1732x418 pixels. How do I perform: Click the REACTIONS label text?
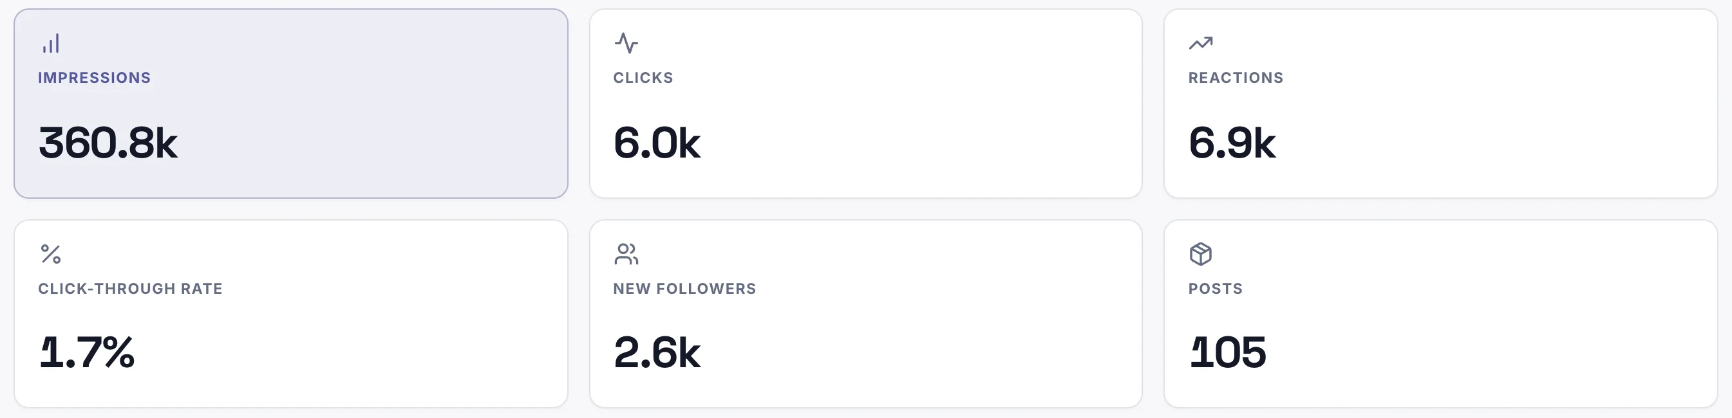(1236, 78)
